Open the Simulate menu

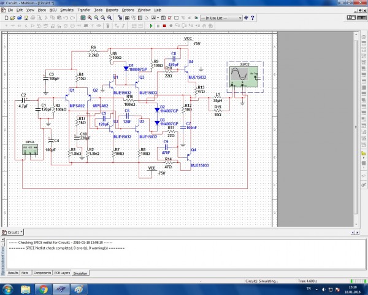point(66,10)
